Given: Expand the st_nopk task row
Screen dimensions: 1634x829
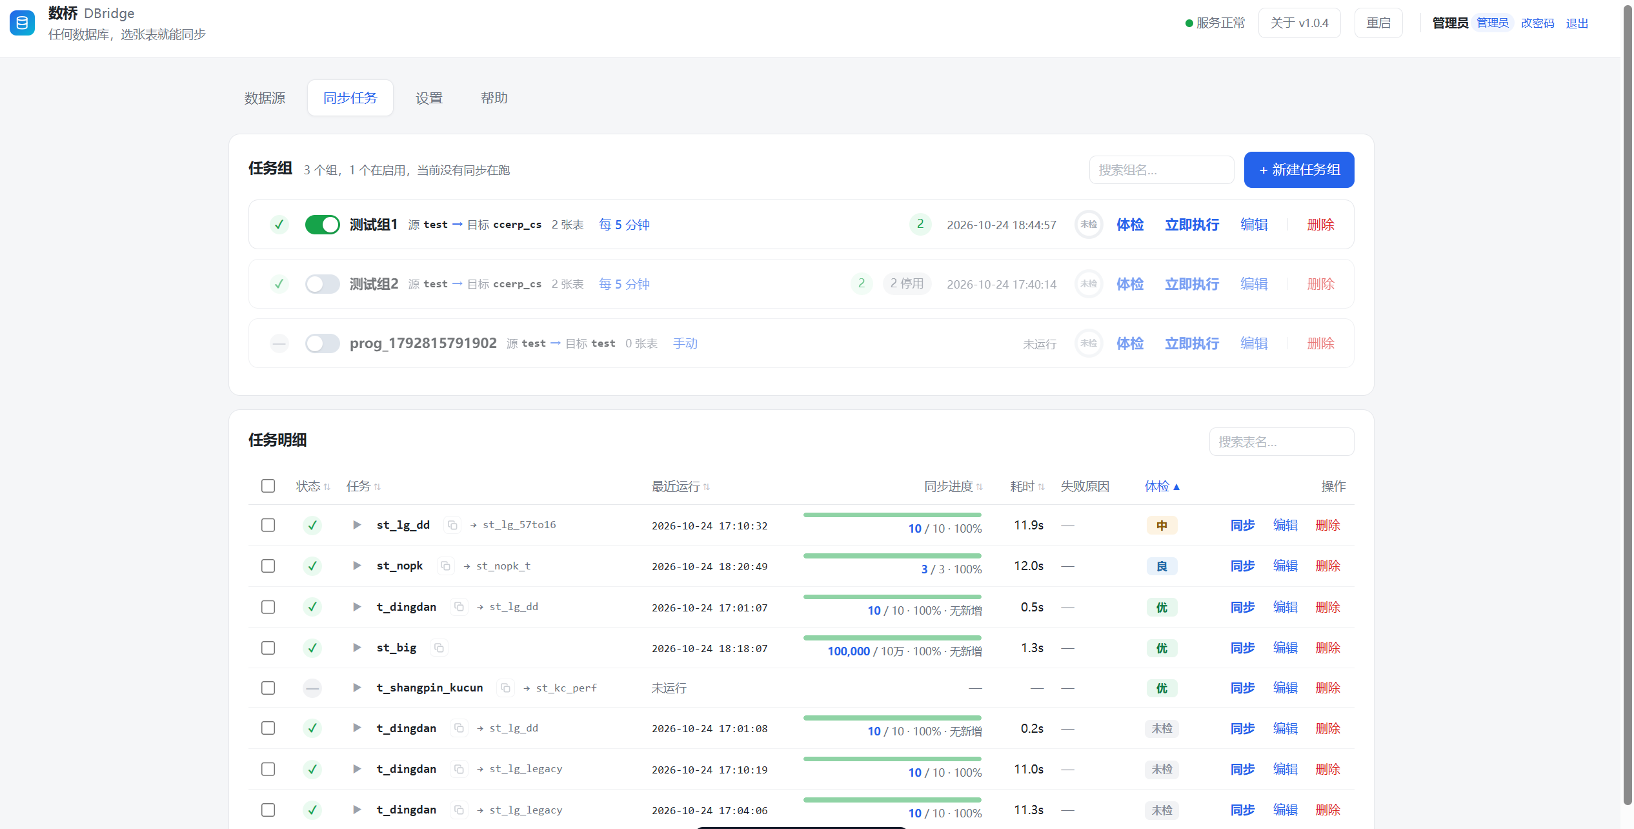Looking at the screenshot, I should point(356,566).
